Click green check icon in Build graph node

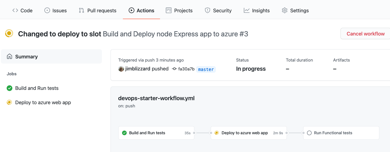[124, 133]
